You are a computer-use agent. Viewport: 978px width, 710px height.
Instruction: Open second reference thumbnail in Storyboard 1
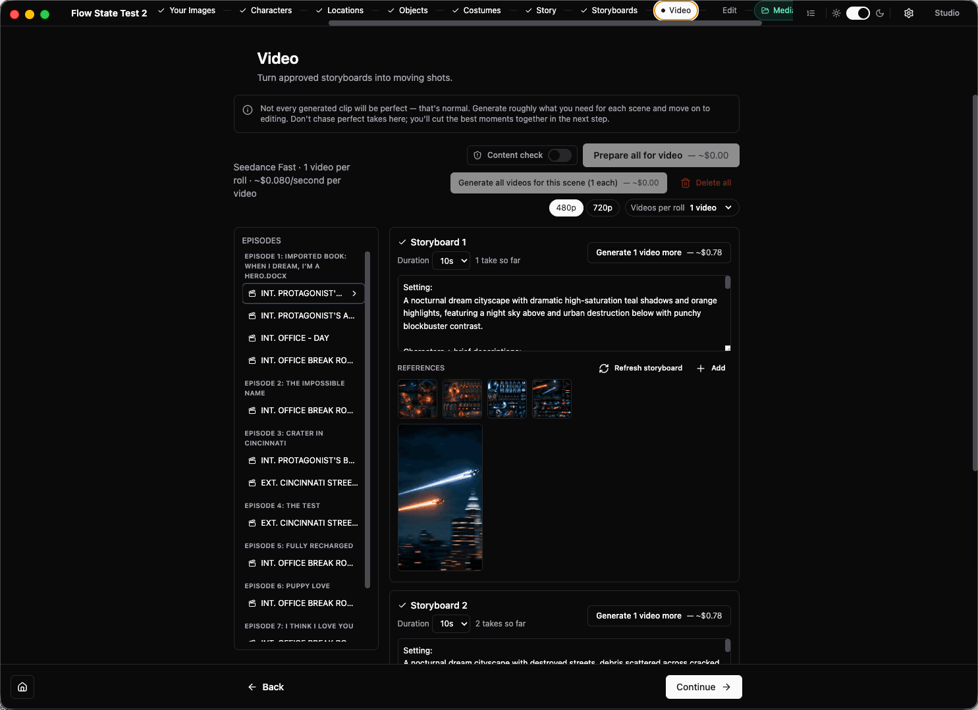click(462, 399)
